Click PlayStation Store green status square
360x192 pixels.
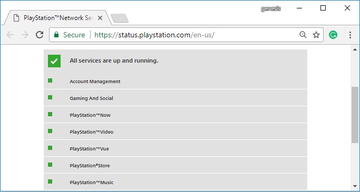click(x=50, y=165)
